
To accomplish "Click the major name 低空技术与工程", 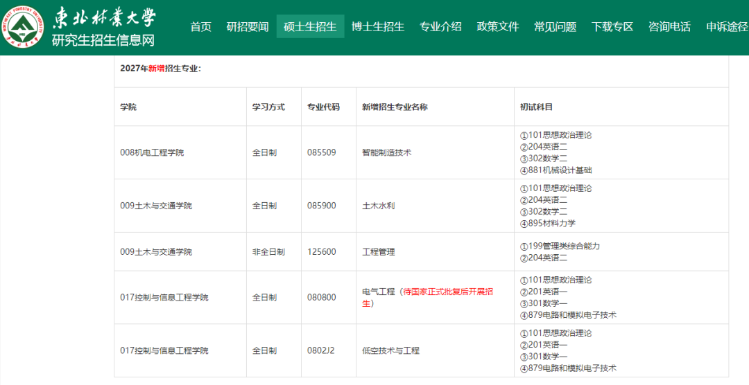I will coord(390,350).
